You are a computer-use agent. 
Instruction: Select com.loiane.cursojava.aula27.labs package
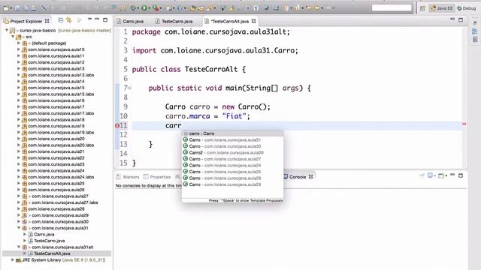click(65, 202)
